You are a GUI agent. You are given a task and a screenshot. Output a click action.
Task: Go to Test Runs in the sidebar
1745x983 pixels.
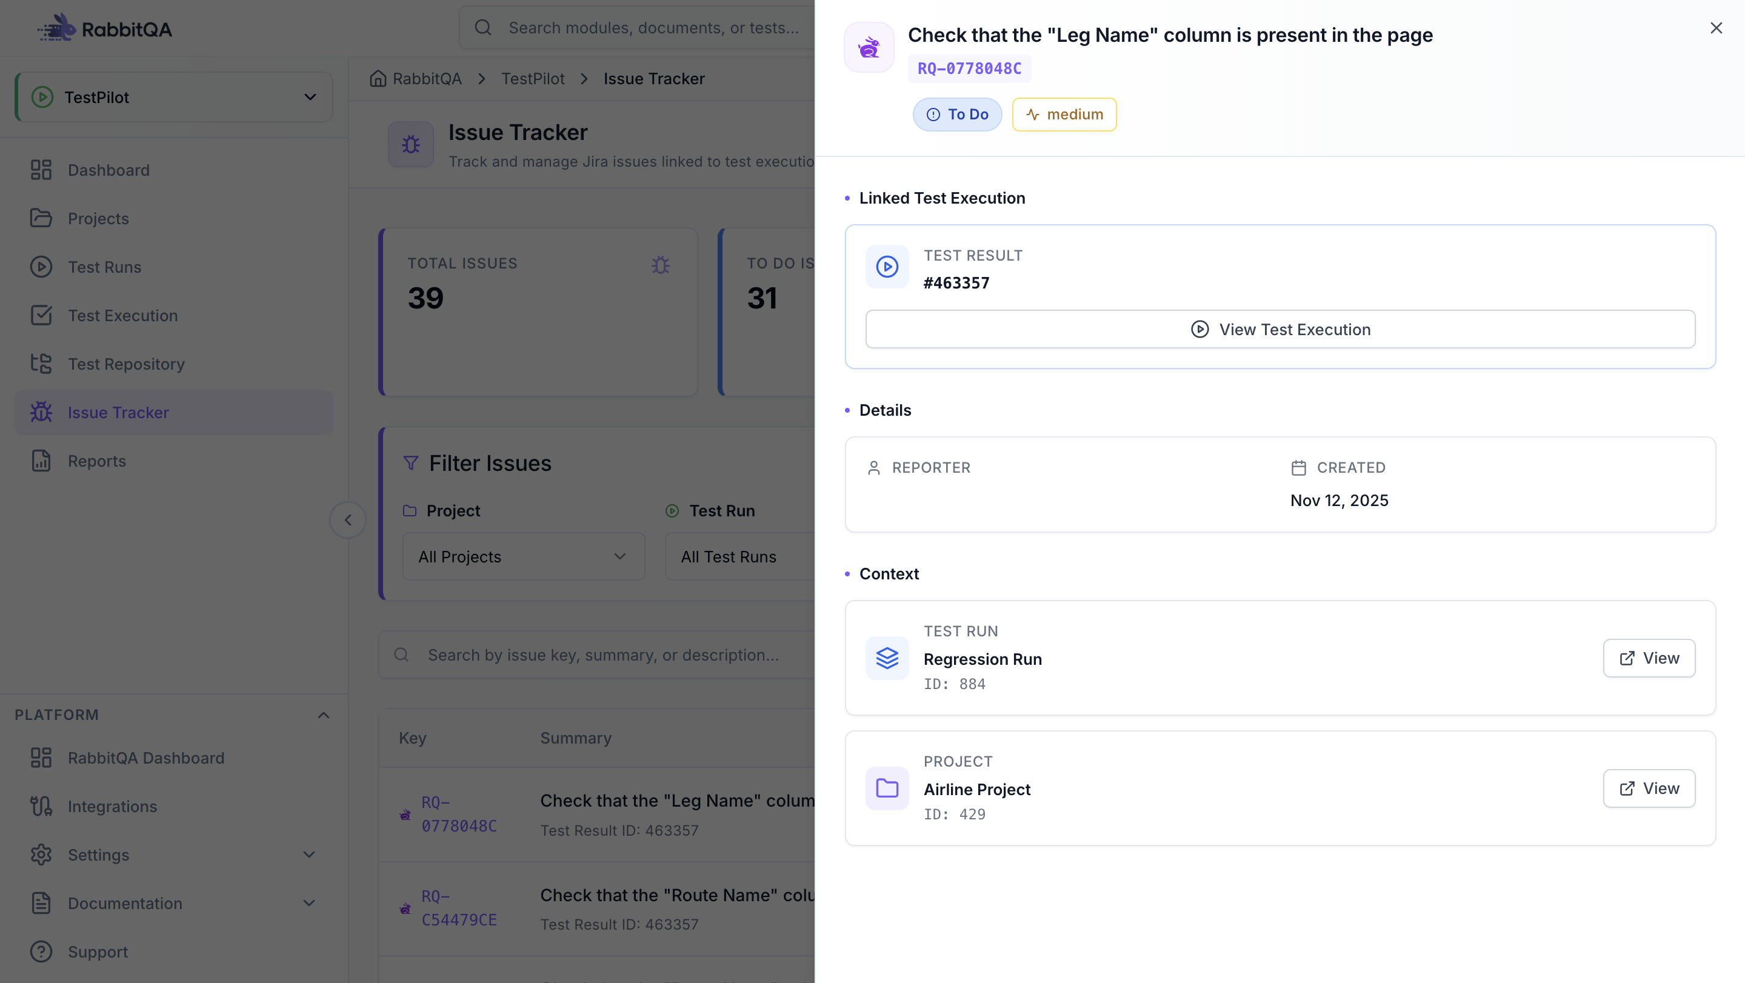click(x=174, y=267)
